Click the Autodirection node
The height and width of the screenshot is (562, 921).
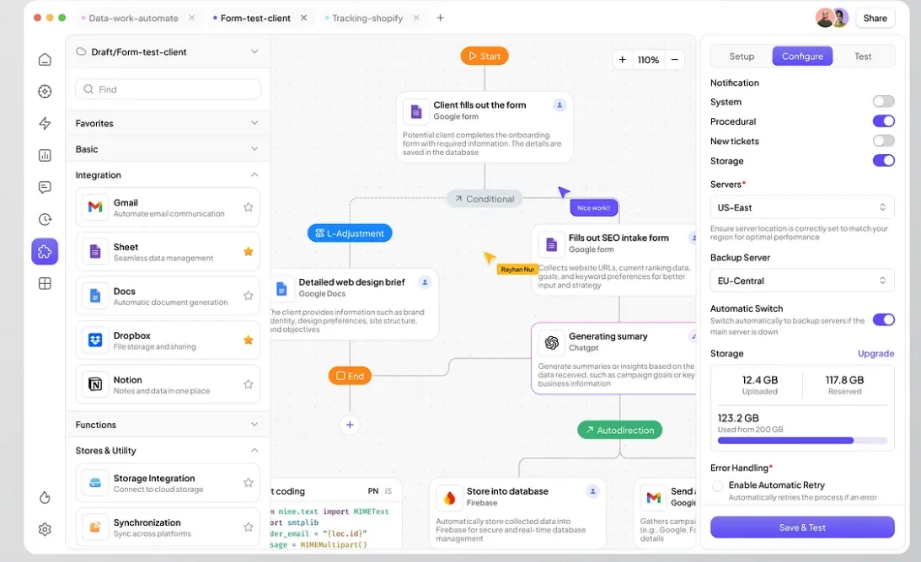pos(619,430)
